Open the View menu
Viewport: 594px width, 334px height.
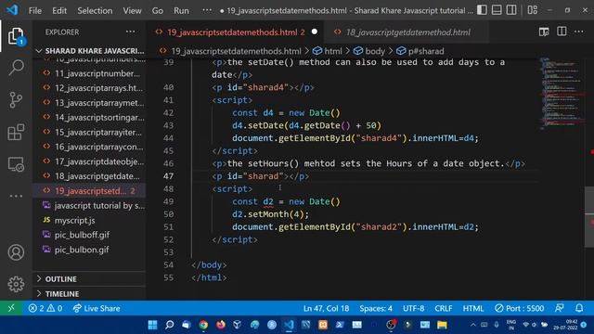132,10
